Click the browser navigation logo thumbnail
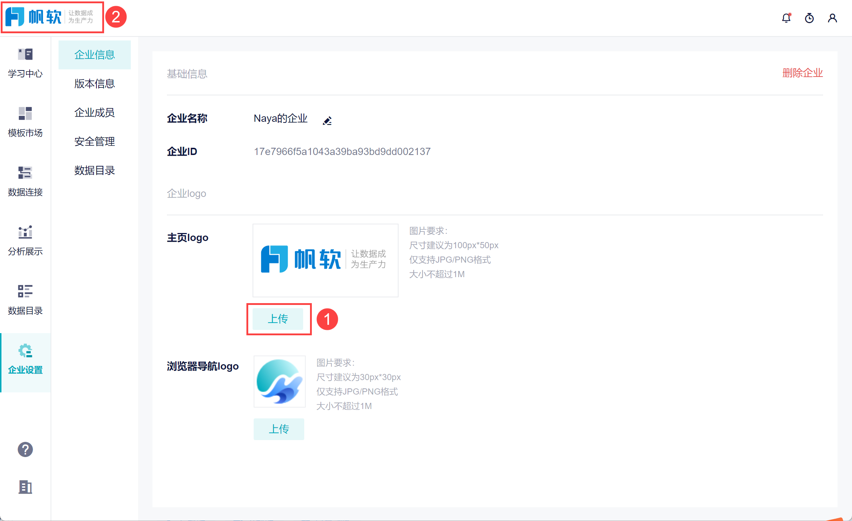Screen dimensions: 852x521 coord(279,382)
